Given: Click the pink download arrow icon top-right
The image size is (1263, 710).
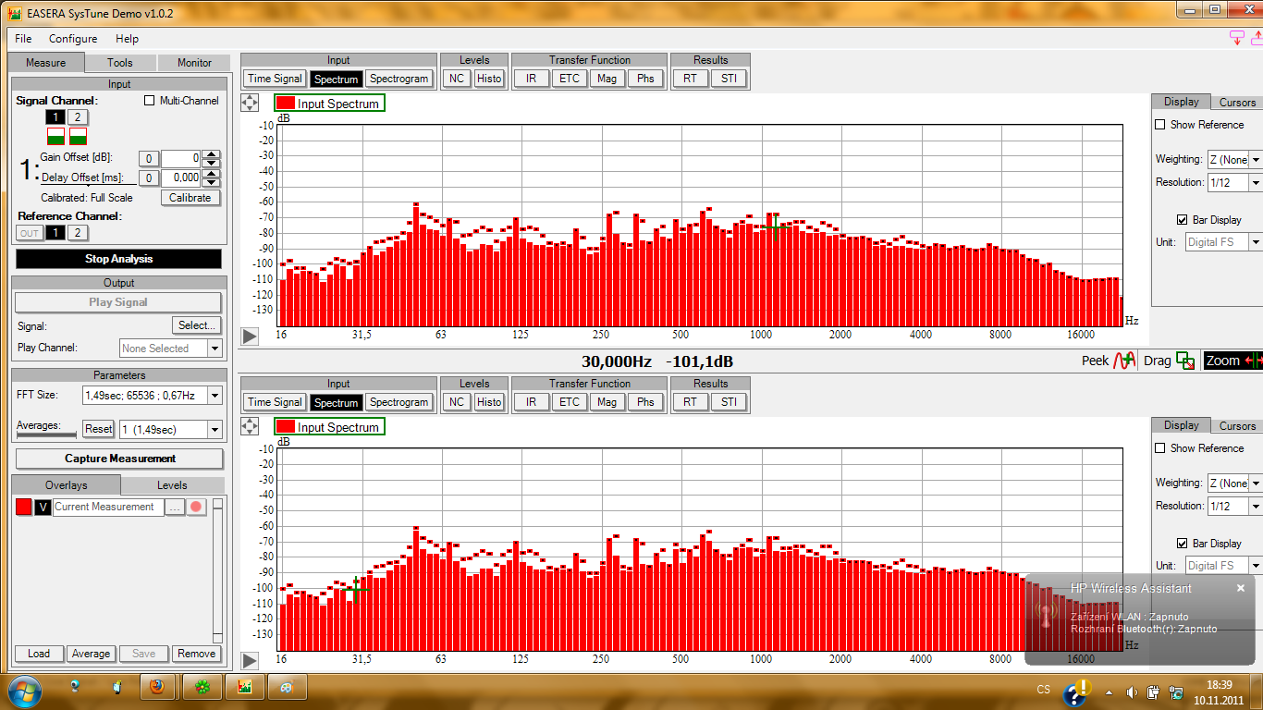Looking at the screenshot, I should pyautogui.click(x=1237, y=38).
